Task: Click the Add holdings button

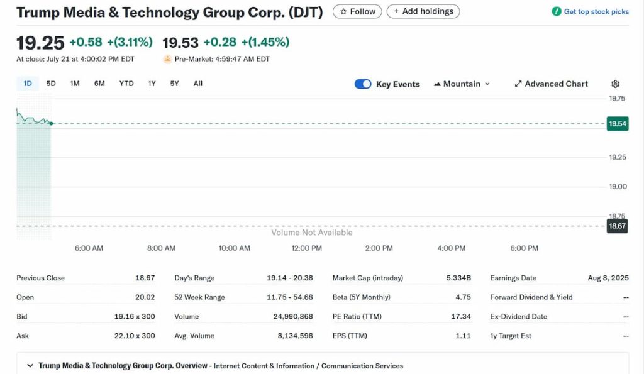Action: pos(423,11)
